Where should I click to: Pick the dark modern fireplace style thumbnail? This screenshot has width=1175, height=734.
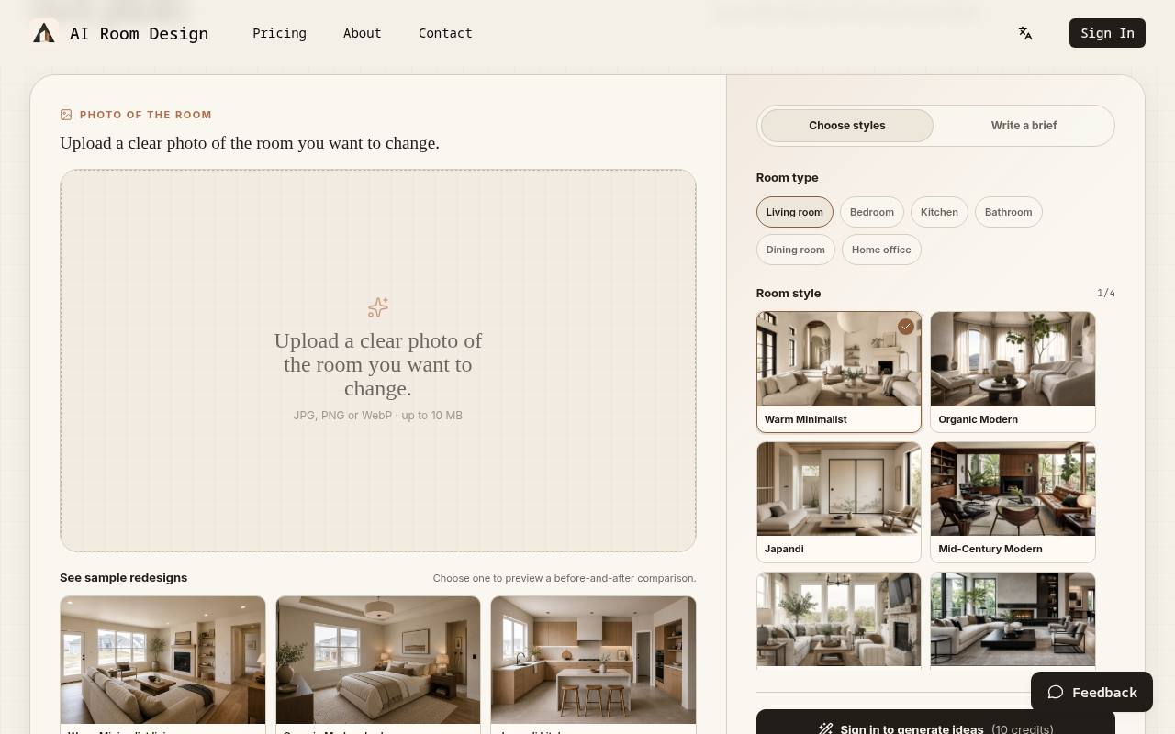[x=1013, y=619]
